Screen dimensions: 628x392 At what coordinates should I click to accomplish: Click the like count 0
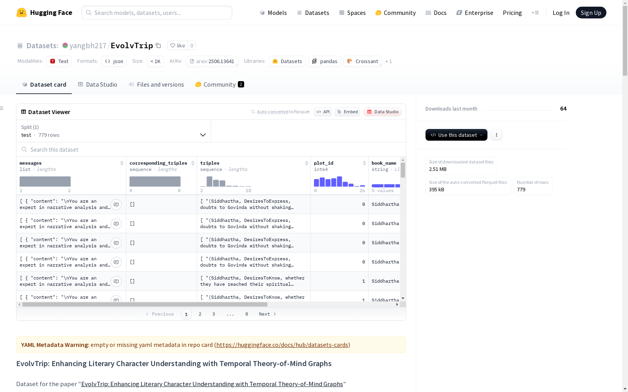[192, 45]
